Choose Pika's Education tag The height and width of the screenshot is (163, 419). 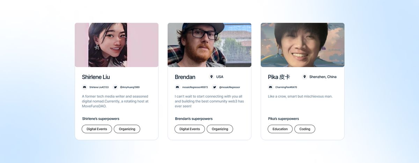point(280,129)
